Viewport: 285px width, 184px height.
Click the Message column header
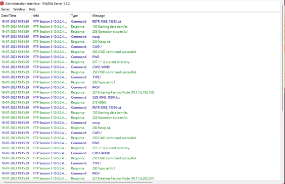[185, 16]
